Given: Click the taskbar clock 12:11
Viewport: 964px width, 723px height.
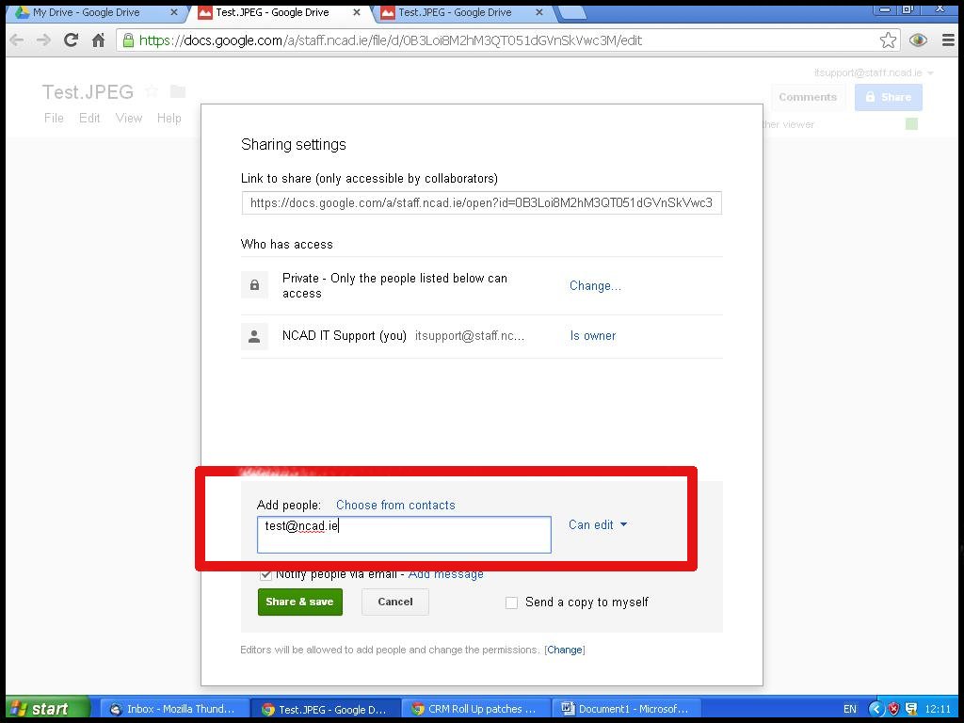Looking at the screenshot, I should tap(938, 709).
